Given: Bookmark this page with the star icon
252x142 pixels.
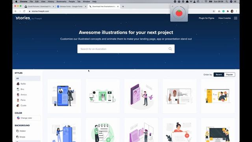Looking at the screenshot, I should (214, 11).
